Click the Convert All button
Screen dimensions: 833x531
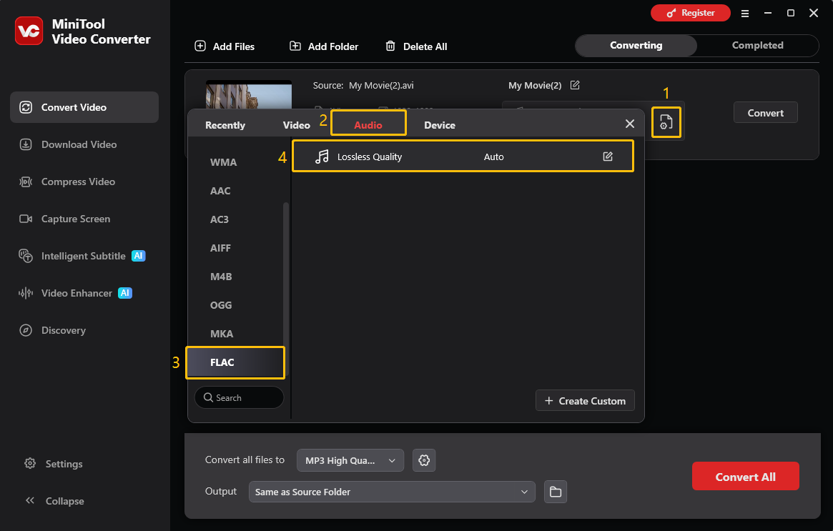click(745, 476)
